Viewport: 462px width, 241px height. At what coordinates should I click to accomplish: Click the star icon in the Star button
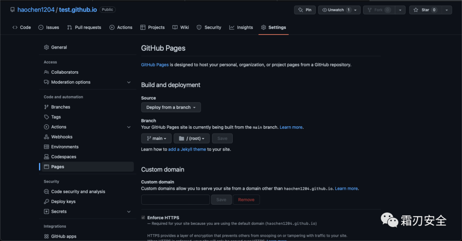point(416,10)
